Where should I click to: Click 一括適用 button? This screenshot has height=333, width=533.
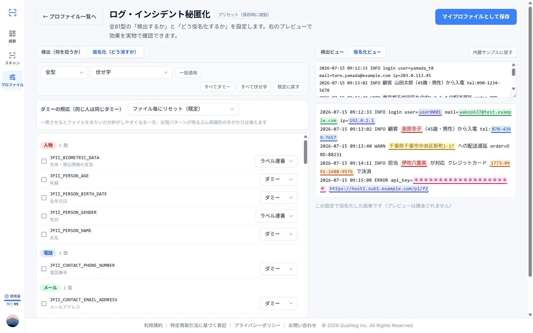click(x=188, y=73)
